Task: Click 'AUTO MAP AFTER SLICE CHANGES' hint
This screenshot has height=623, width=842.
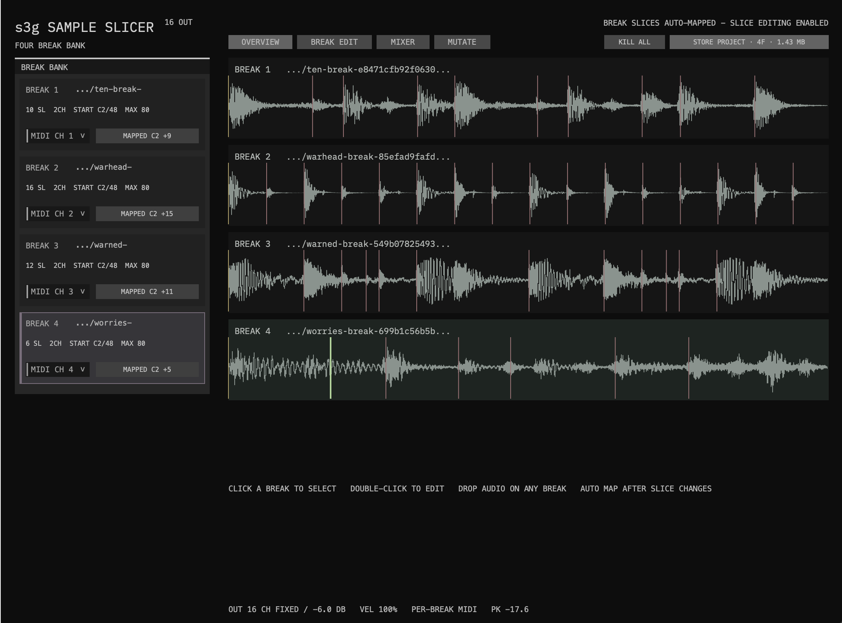Action: 646,489
